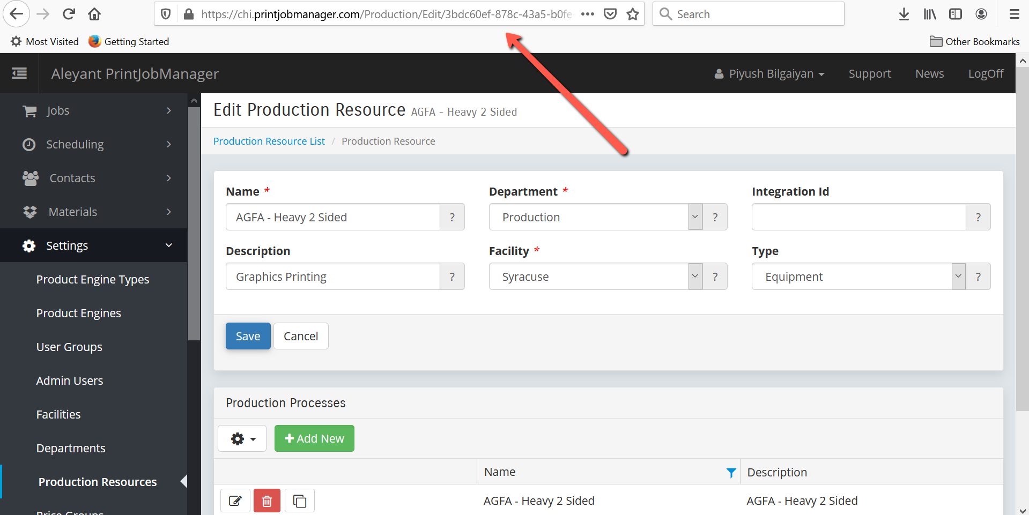Click the browser URL address bar
This screenshot has width=1029, height=515.
coord(386,14)
